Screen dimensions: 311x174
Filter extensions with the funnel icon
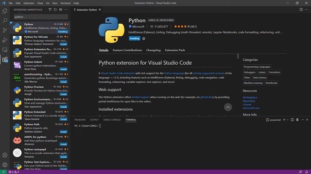point(50,10)
